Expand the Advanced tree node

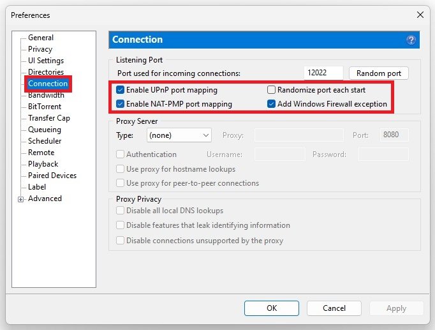click(x=21, y=199)
